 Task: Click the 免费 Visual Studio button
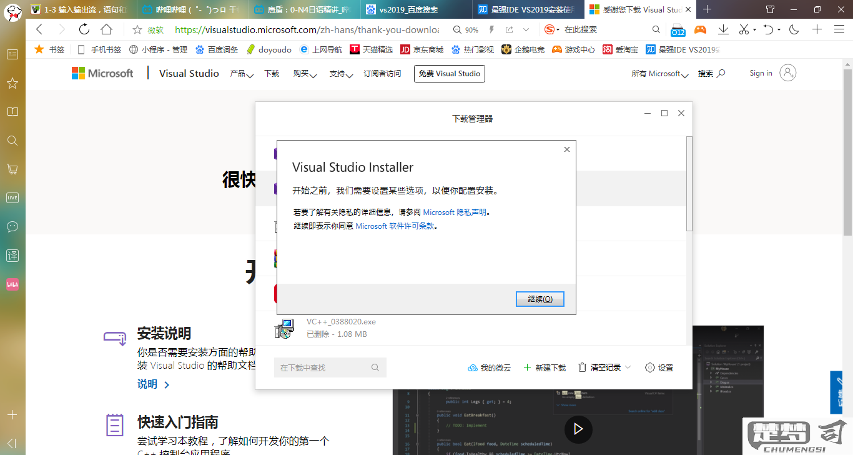[x=450, y=74]
